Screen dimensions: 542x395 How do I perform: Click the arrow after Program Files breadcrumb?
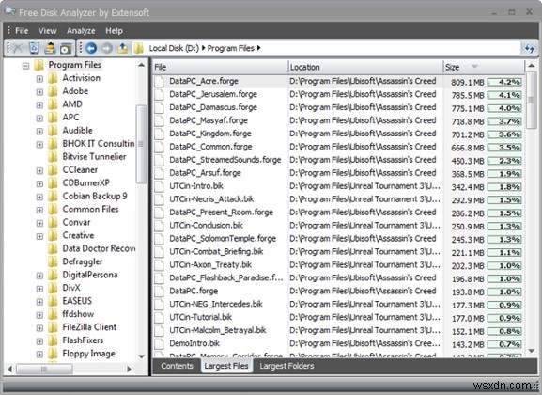coord(258,48)
